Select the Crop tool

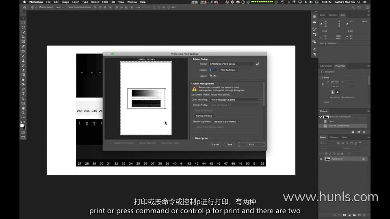pyautogui.click(x=23, y=37)
